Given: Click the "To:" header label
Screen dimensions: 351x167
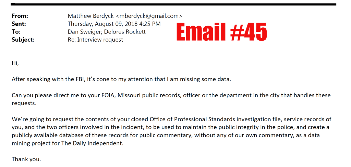Looking at the screenshot, I should click(x=16, y=32).
